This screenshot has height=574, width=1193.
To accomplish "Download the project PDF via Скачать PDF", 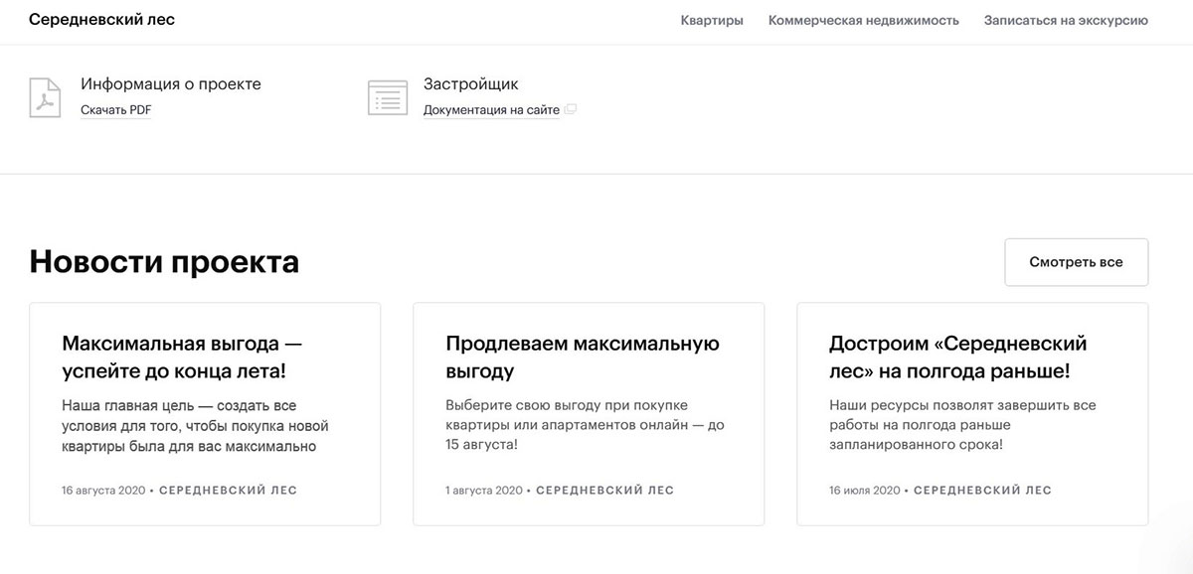I will coord(116,110).
